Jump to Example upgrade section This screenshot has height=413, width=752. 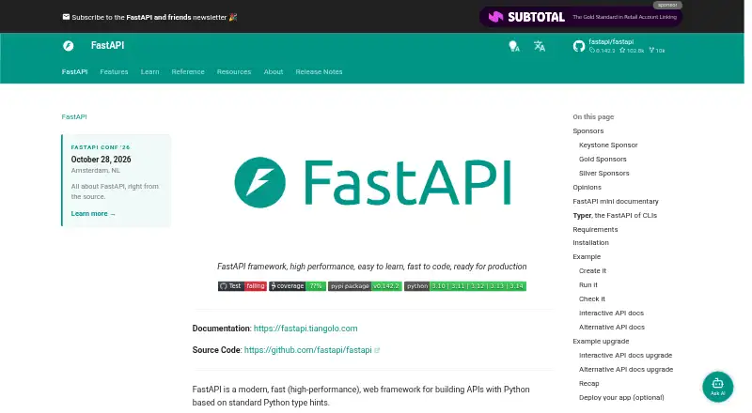[601, 341]
